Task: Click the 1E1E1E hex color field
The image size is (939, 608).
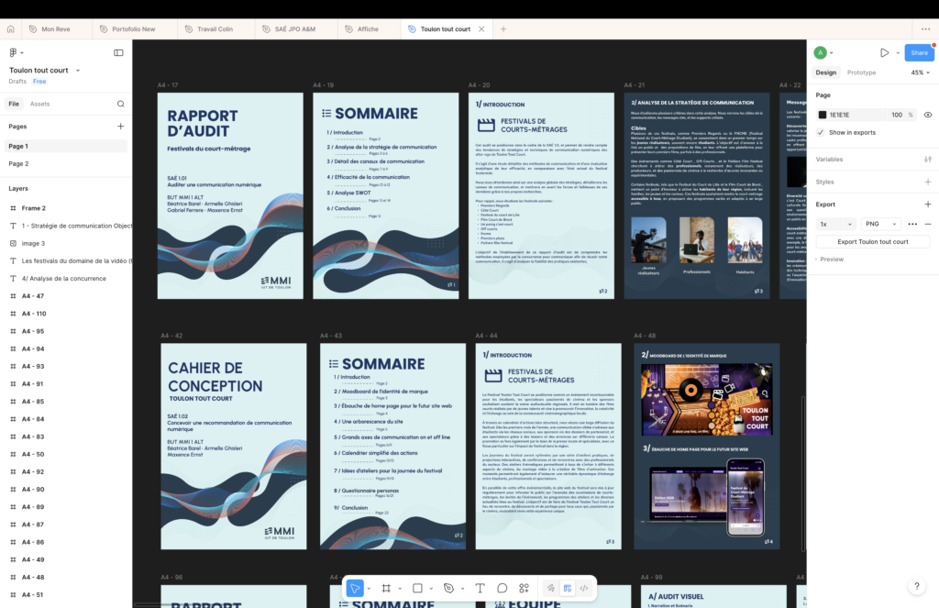Action: (855, 115)
